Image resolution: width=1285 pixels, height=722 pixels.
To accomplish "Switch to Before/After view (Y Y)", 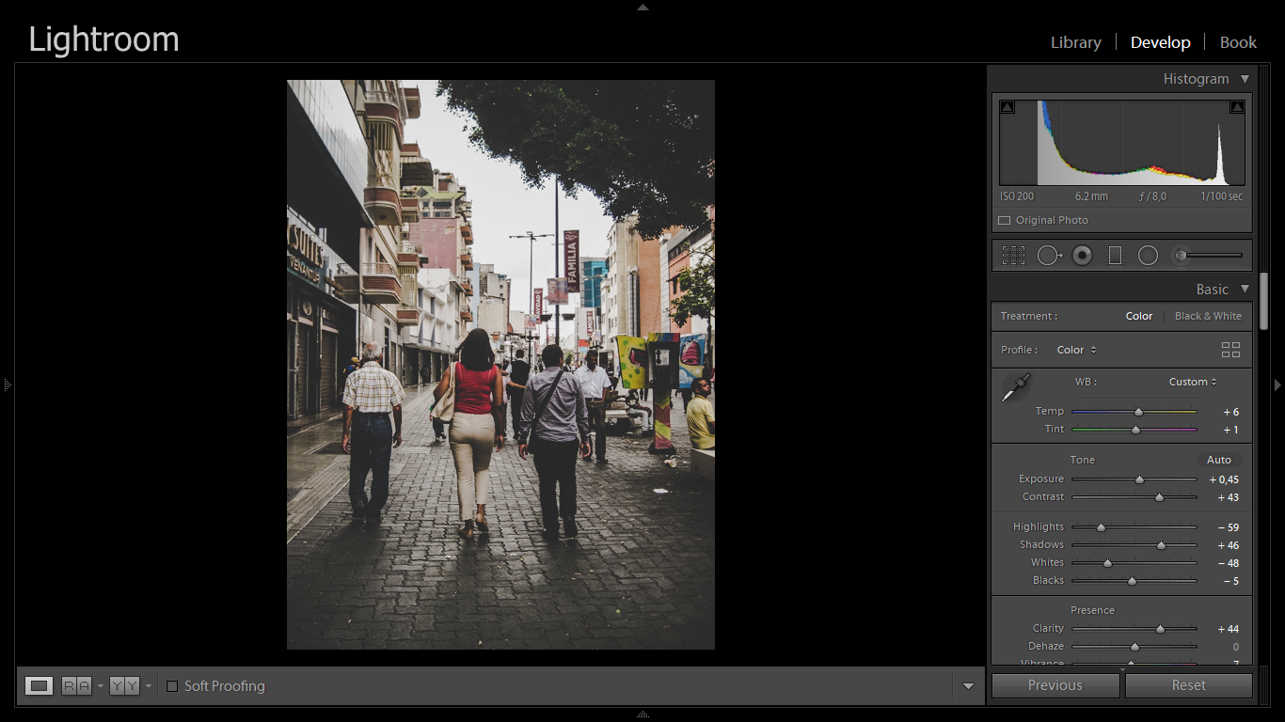I will (x=124, y=686).
